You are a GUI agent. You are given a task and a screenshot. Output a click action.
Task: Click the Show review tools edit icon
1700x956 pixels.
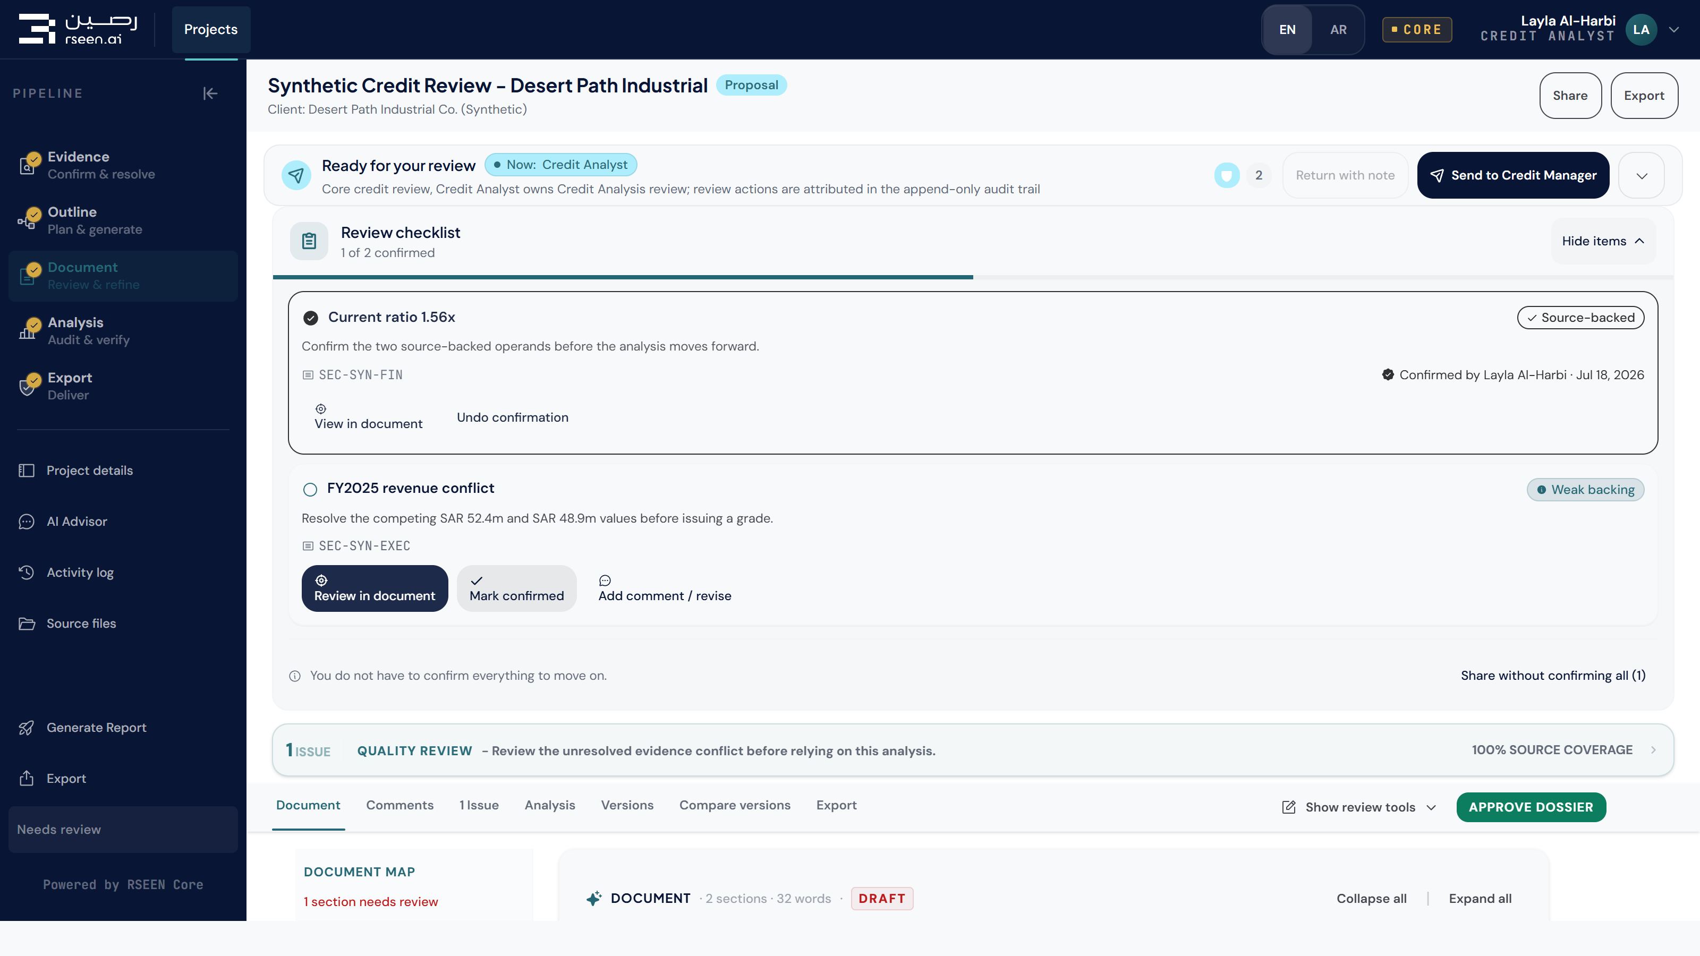click(1288, 807)
